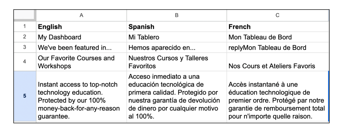Select column B header
Viewport: 346px width, 133px height.
pyautogui.click(x=177, y=16)
